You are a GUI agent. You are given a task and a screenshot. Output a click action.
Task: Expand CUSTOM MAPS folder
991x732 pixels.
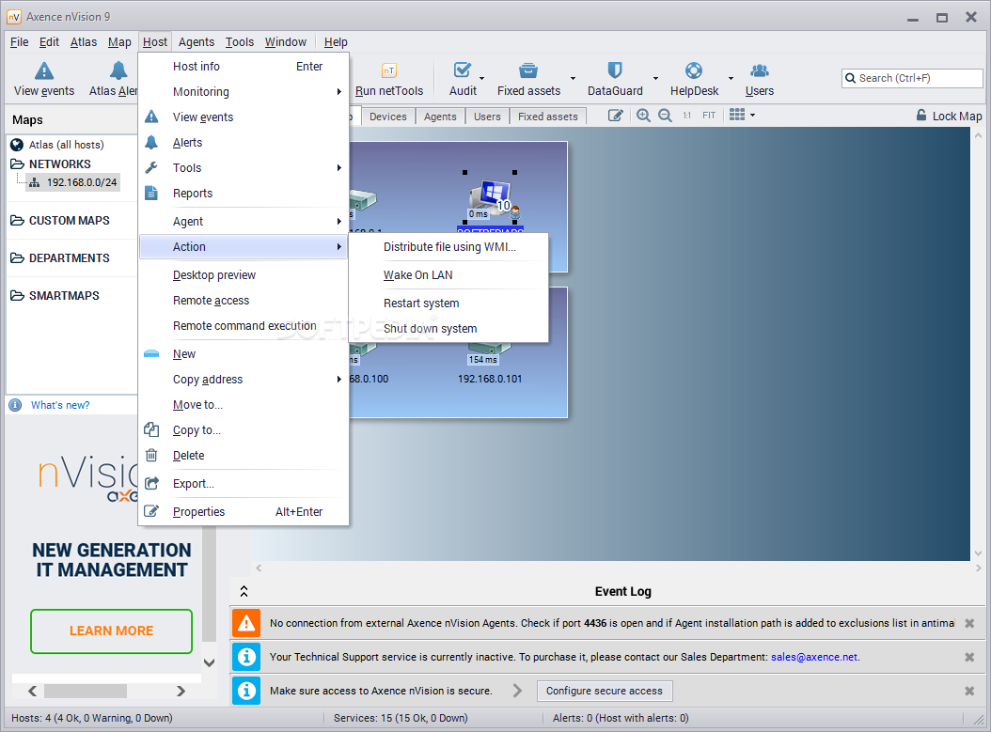pyautogui.click(x=17, y=221)
